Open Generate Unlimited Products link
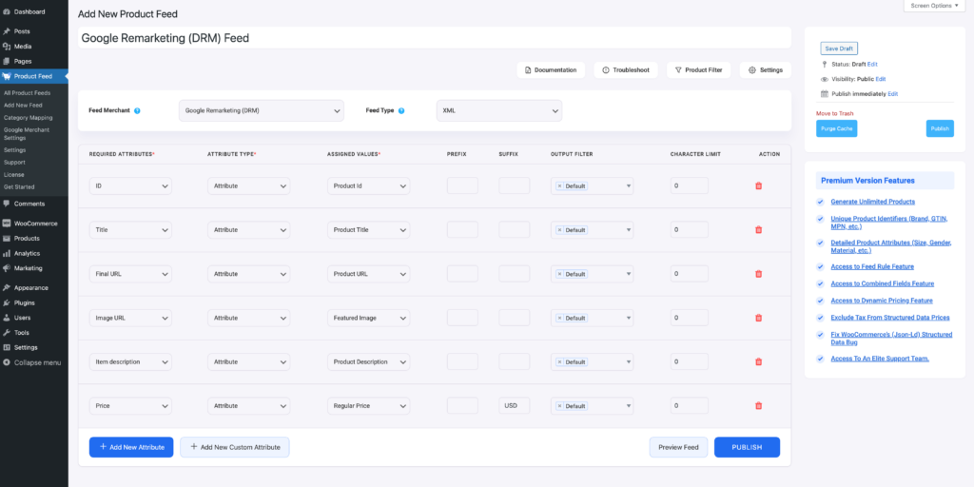The image size is (974, 487). [873, 202]
